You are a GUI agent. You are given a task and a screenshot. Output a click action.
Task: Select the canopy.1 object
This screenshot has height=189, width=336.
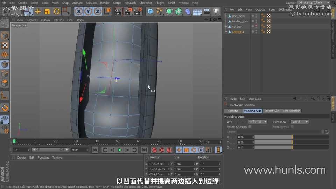click(x=238, y=32)
